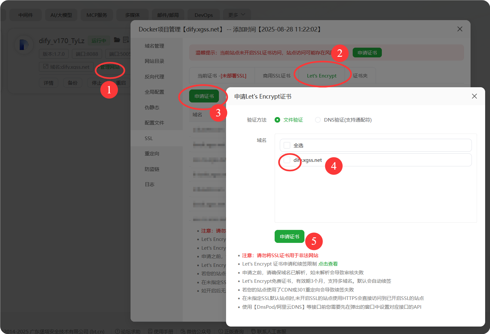Open the dify project folder icon
The height and width of the screenshot is (334, 490).
point(117,40)
